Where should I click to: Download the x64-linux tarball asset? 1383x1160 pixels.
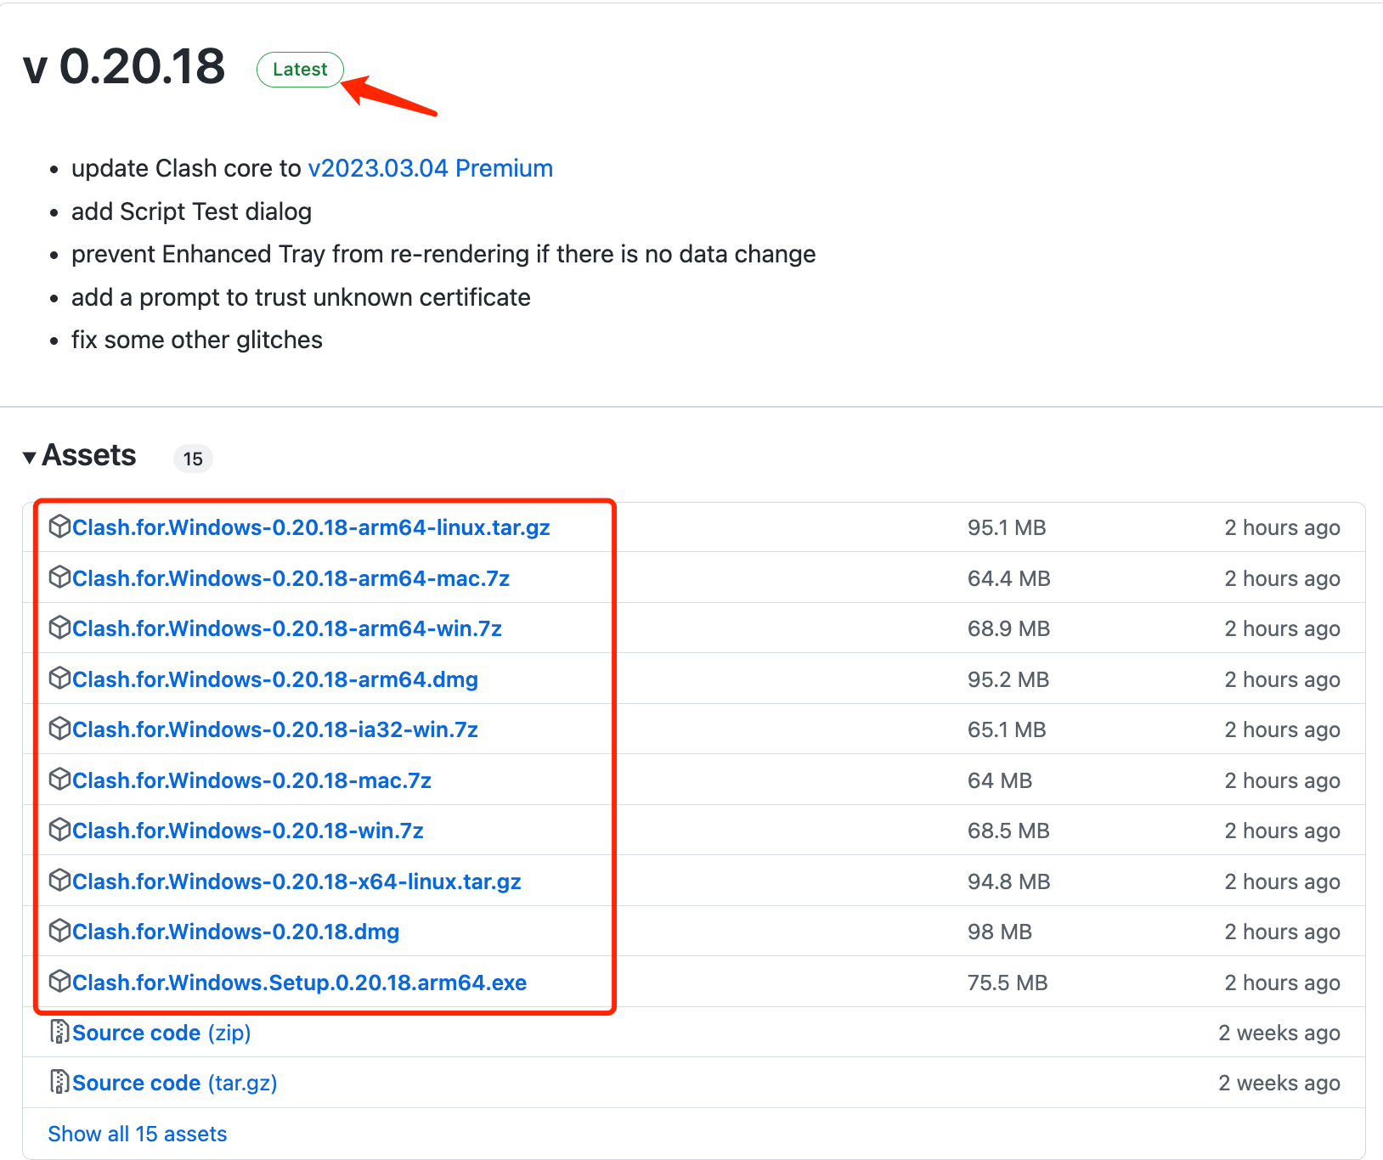point(297,881)
